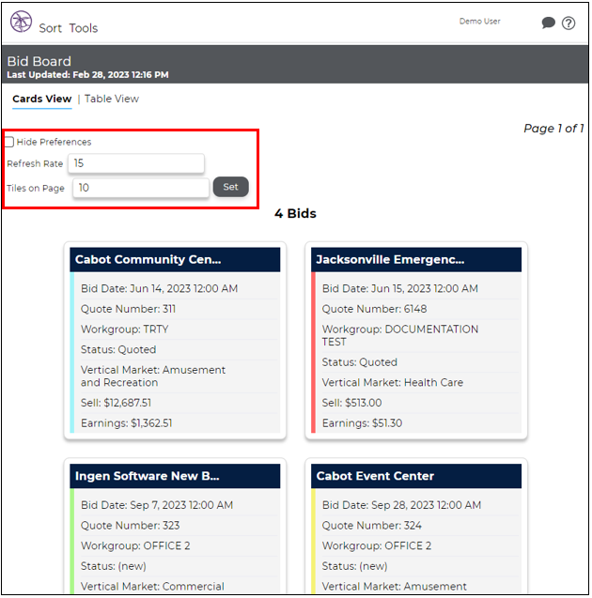This screenshot has height=598, width=592.
Task: Click the Demo User name
Action: (480, 22)
